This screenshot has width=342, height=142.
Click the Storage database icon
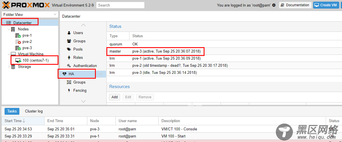click(x=13, y=67)
